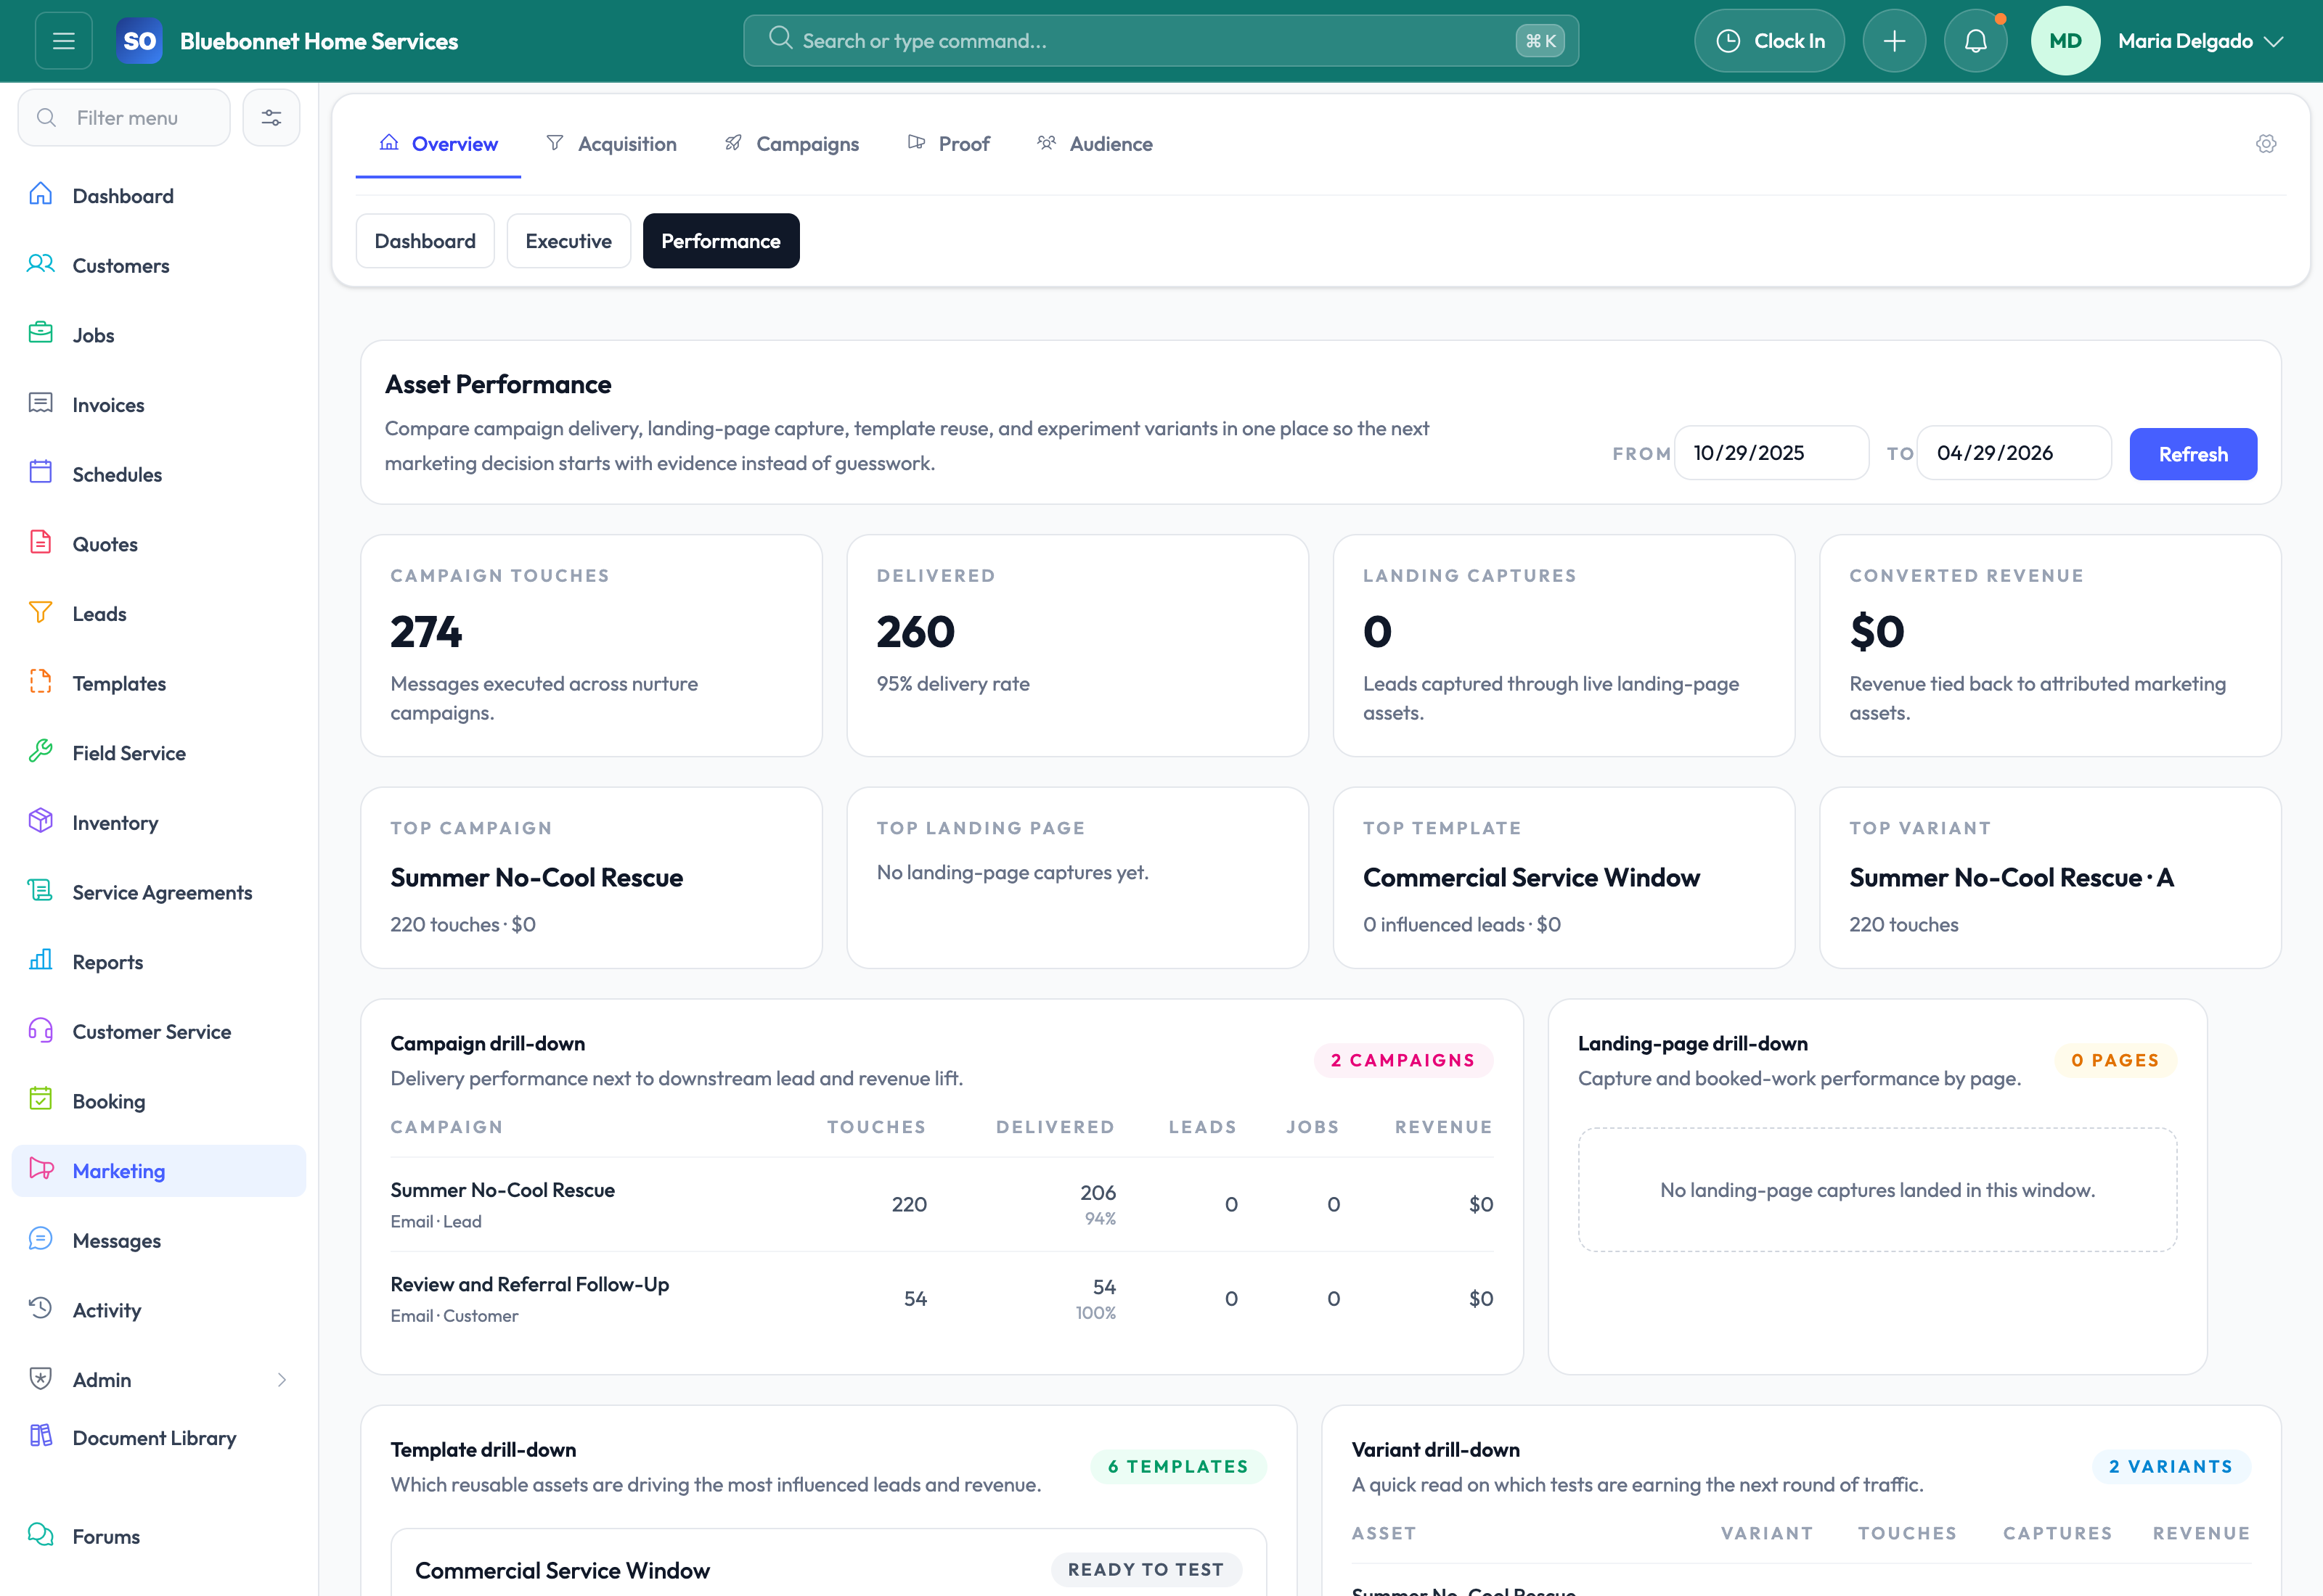Click Bluebonnet Home Services title
This screenshot has height=1596, width=2323.
pos(319,41)
